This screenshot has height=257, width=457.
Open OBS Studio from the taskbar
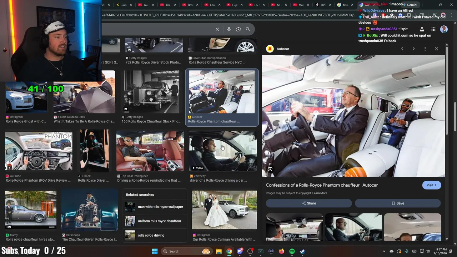click(250, 251)
